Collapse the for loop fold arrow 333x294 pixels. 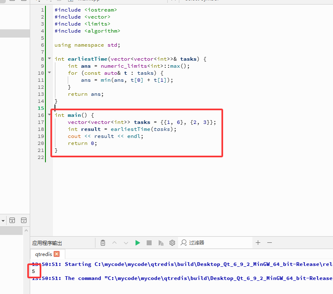tap(50, 73)
